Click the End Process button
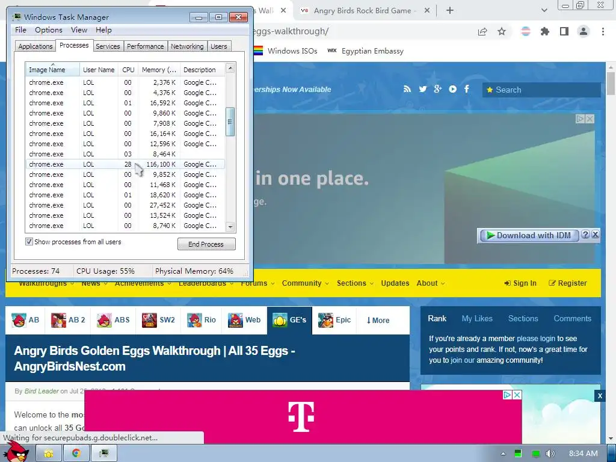The image size is (616, 462). [206, 244]
